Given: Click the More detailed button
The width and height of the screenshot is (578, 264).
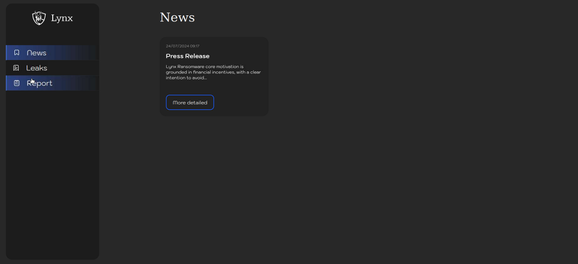Looking at the screenshot, I should (190, 102).
